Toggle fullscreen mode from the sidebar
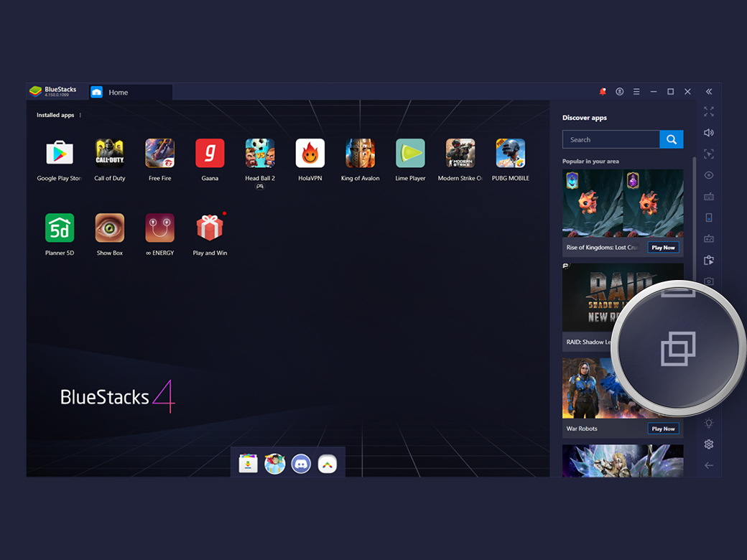 (709, 111)
